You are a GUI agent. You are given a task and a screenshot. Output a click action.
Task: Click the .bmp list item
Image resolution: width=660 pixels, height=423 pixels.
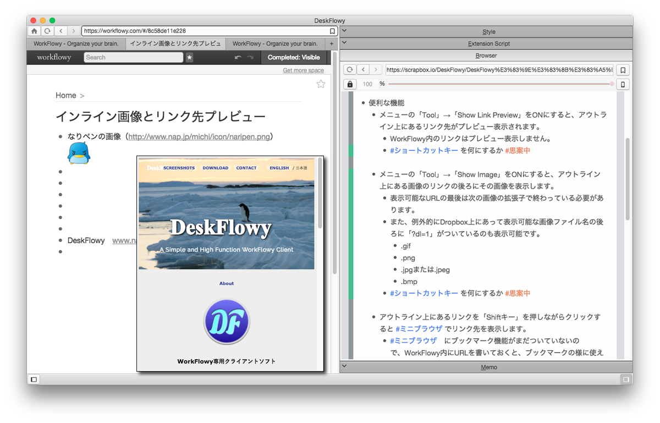409,282
